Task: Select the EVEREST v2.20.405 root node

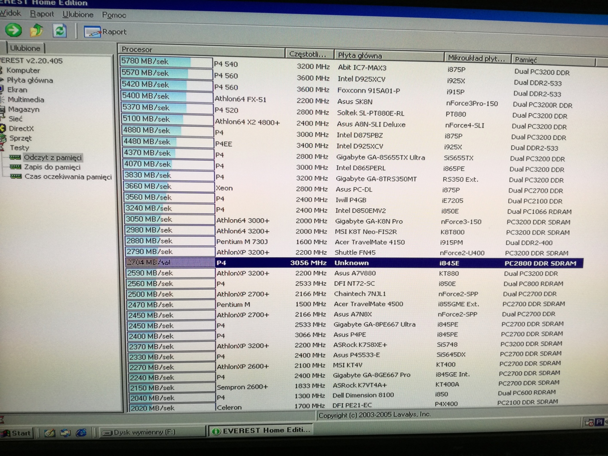Action: pyautogui.click(x=32, y=61)
